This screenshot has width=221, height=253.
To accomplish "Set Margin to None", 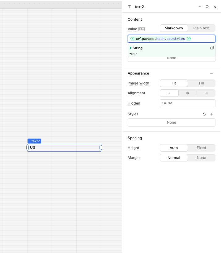I will (x=201, y=158).
